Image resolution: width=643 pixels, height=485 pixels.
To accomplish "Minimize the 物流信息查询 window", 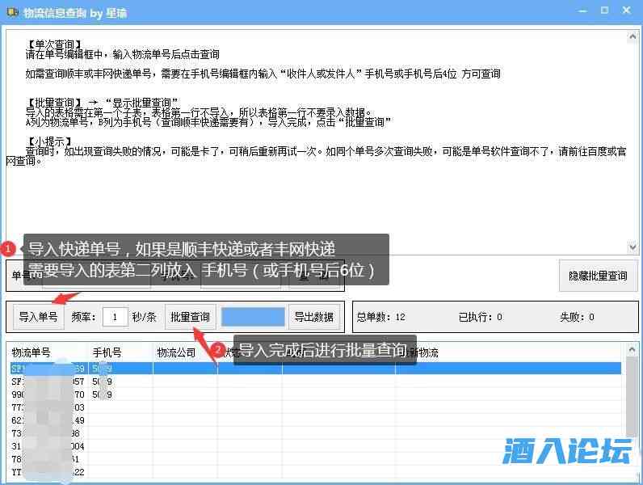I will pyautogui.click(x=582, y=11).
